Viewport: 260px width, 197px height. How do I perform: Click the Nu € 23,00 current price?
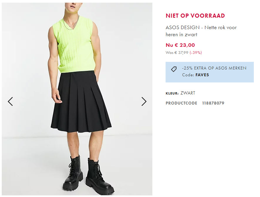pyautogui.click(x=180, y=45)
